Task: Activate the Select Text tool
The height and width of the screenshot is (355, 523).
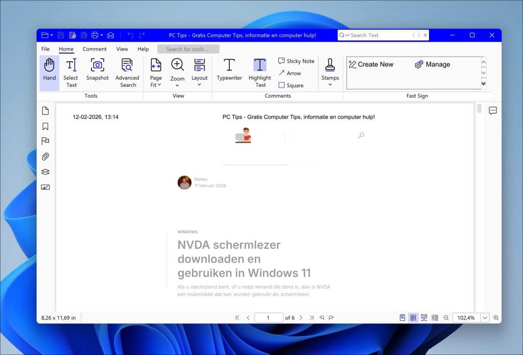Action: click(70, 70)
